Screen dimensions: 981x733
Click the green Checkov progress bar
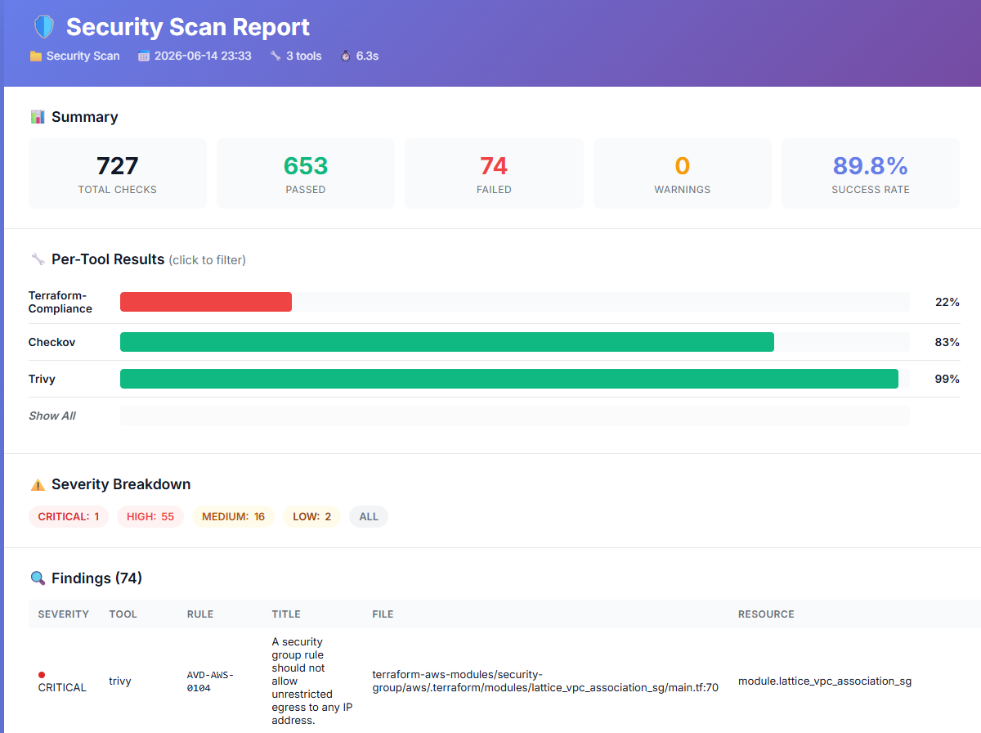click(x=447, y=342)
